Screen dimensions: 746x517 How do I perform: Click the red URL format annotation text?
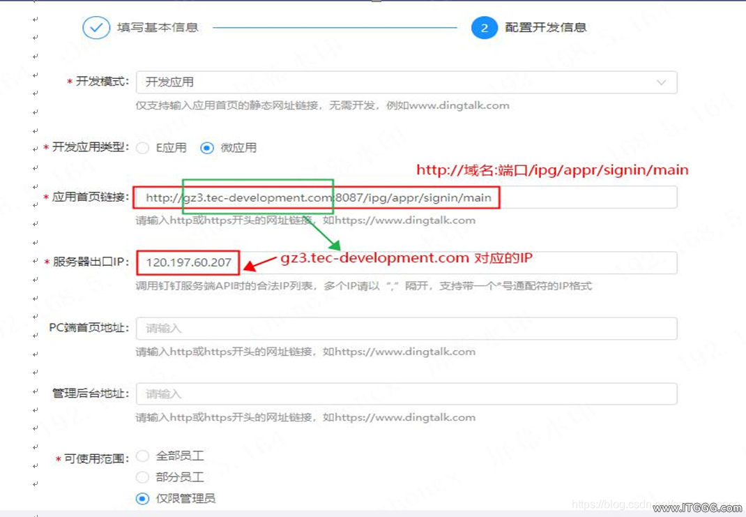click(552, 170)
